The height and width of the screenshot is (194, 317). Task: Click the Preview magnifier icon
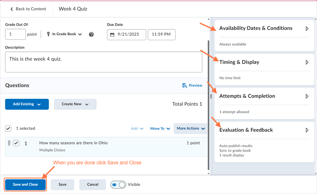tap(185, 86)
